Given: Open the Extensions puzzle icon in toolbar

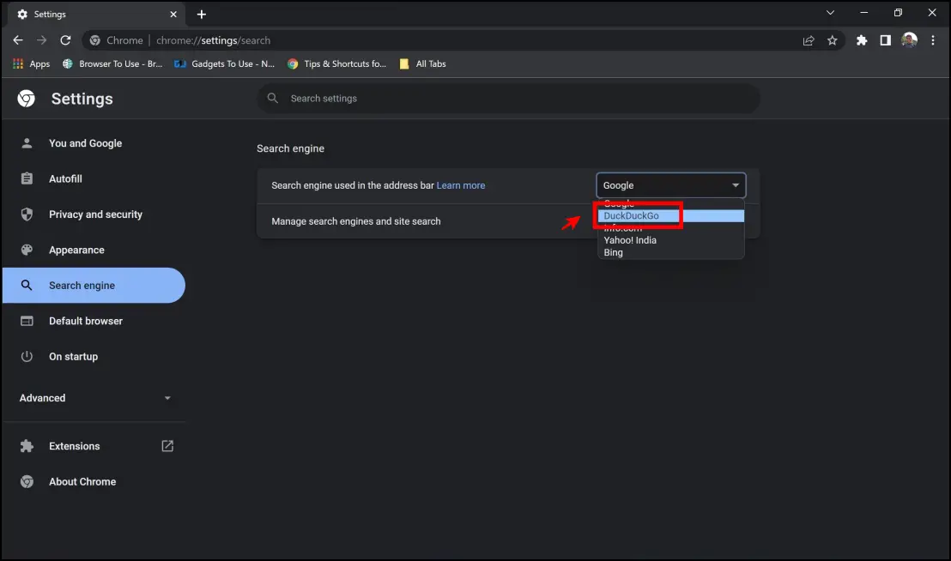Looking at the screenshot, I should [862, 40].
